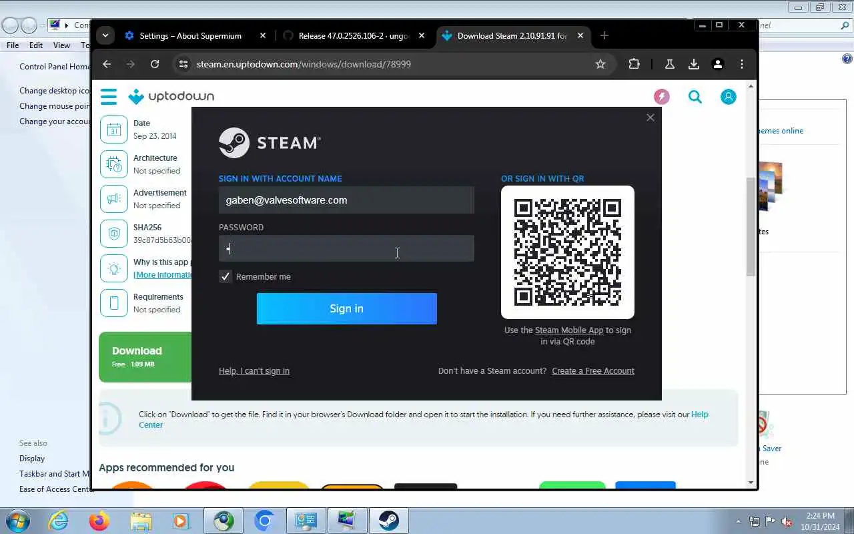
Task: Click the SHA256 shield icon
Action: [113, 234]
